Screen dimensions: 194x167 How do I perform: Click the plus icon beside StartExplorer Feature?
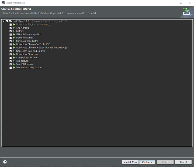coord(14,58)
